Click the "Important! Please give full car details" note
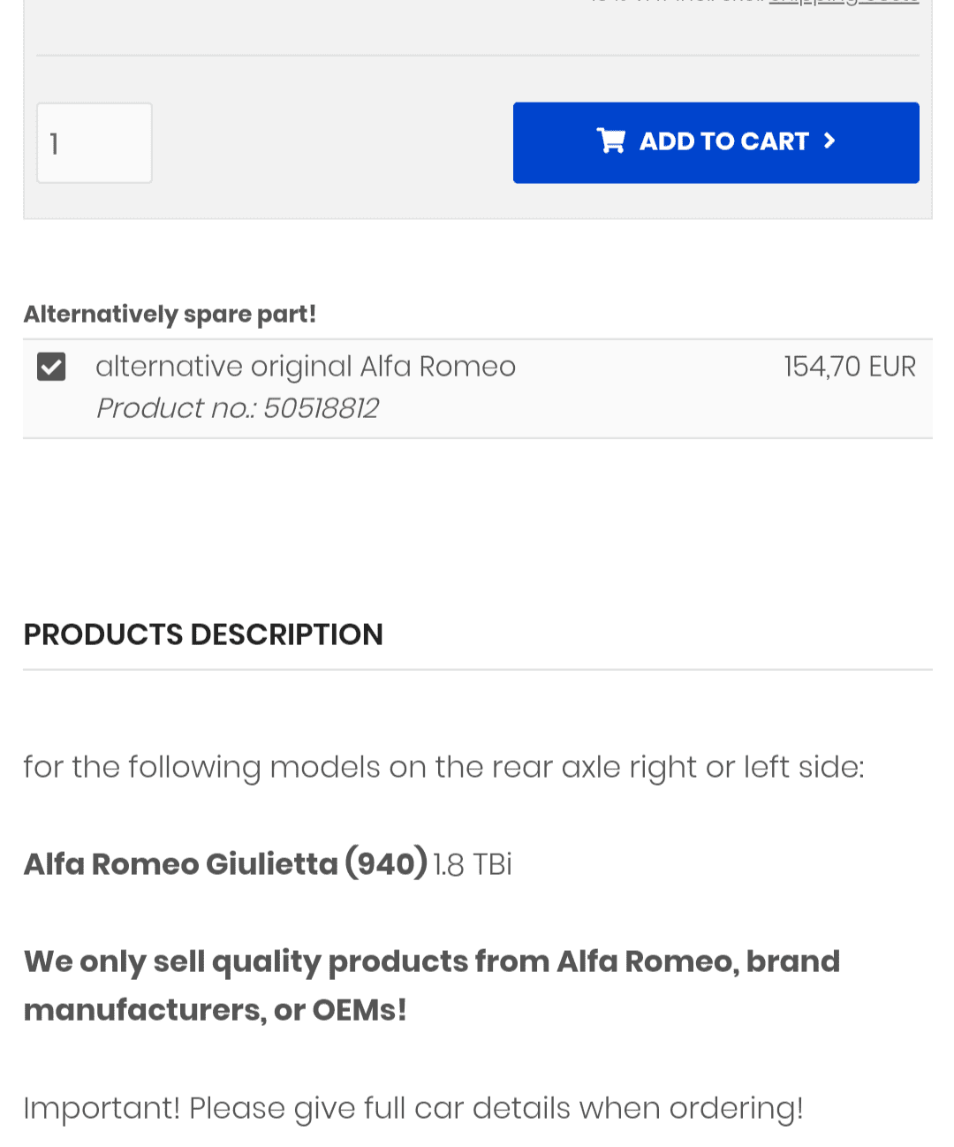 [x=413, y=1108]
